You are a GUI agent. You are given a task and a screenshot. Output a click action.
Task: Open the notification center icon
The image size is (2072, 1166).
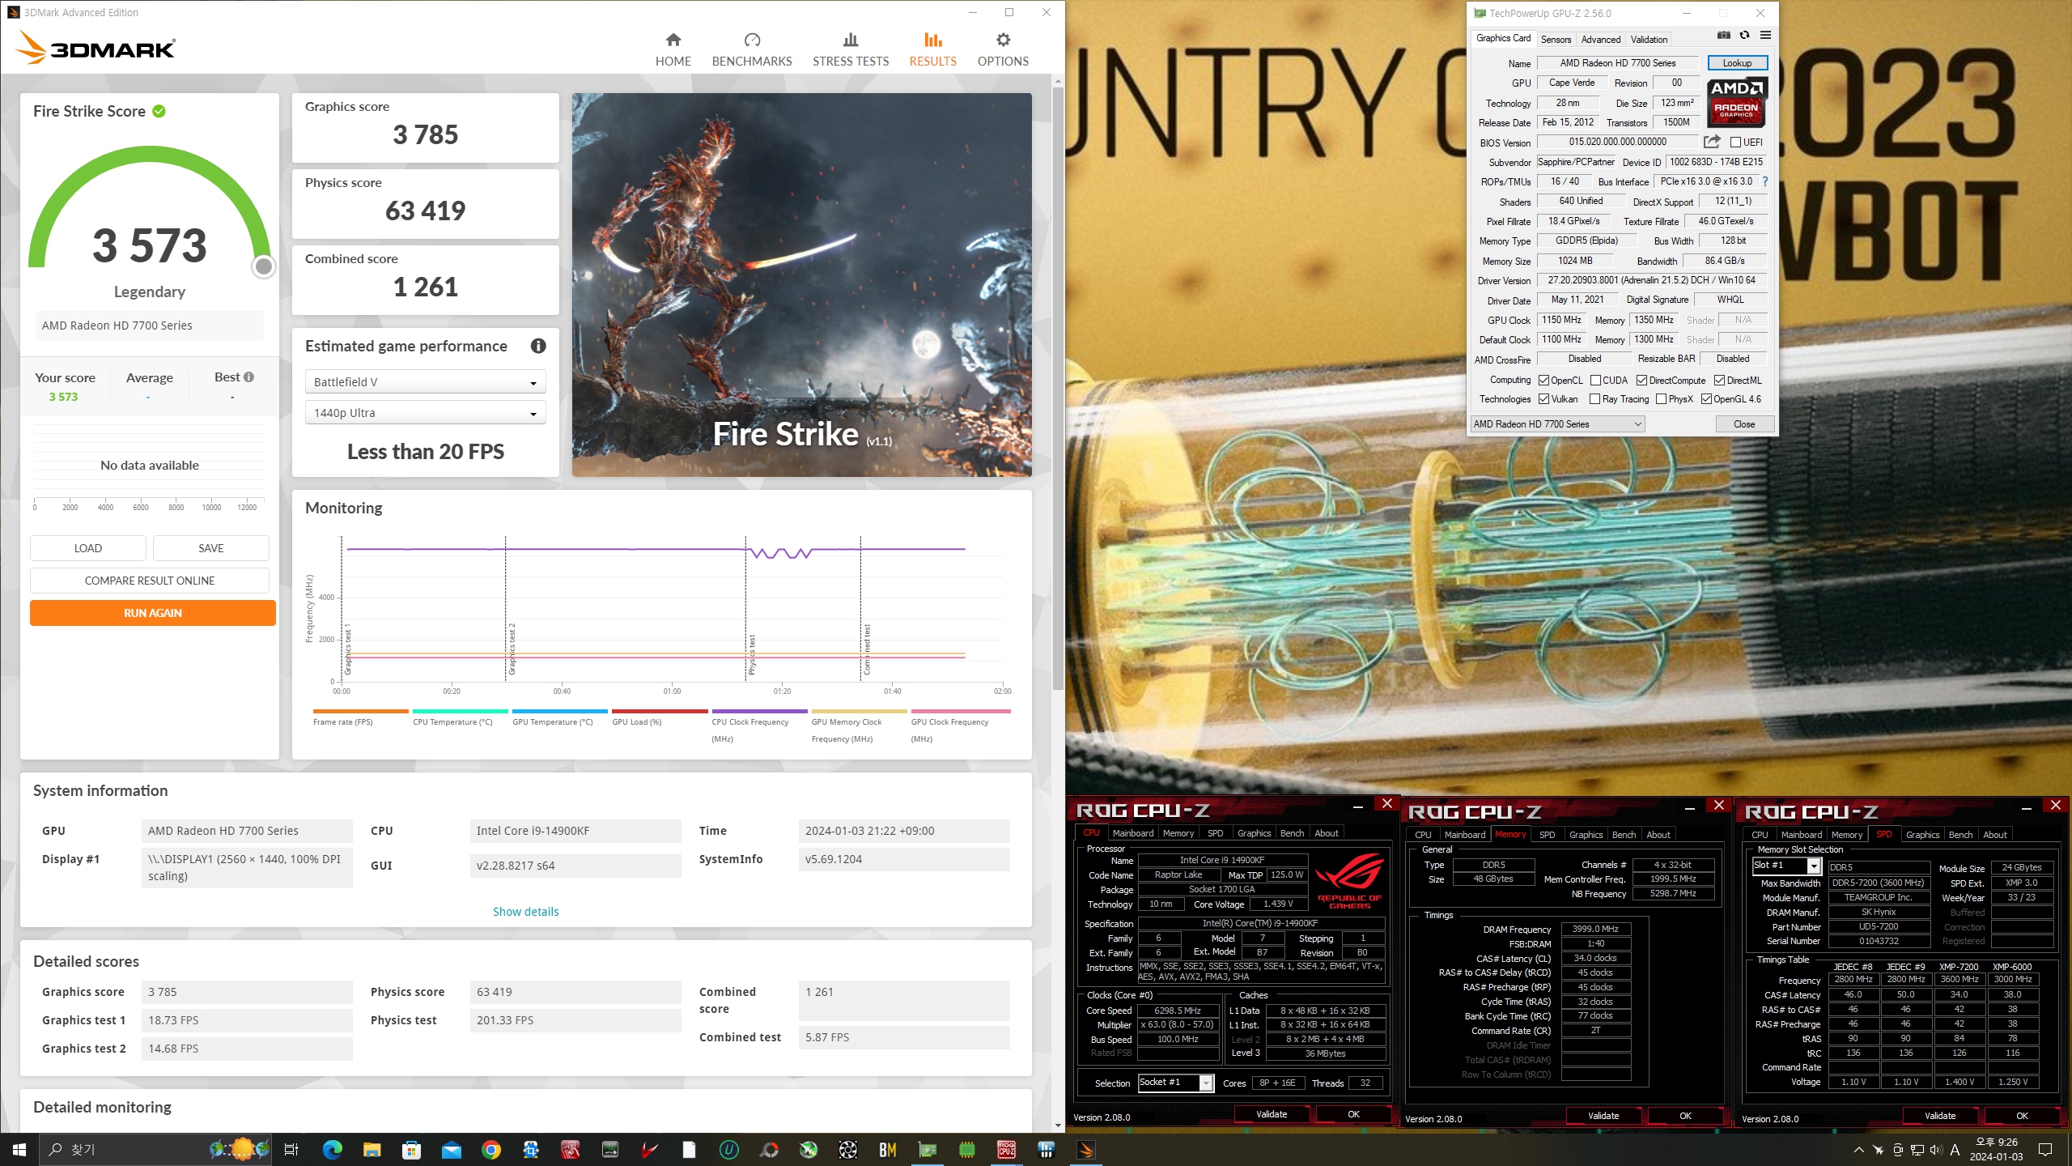pyautogui.click(x=2045, y=1149)
